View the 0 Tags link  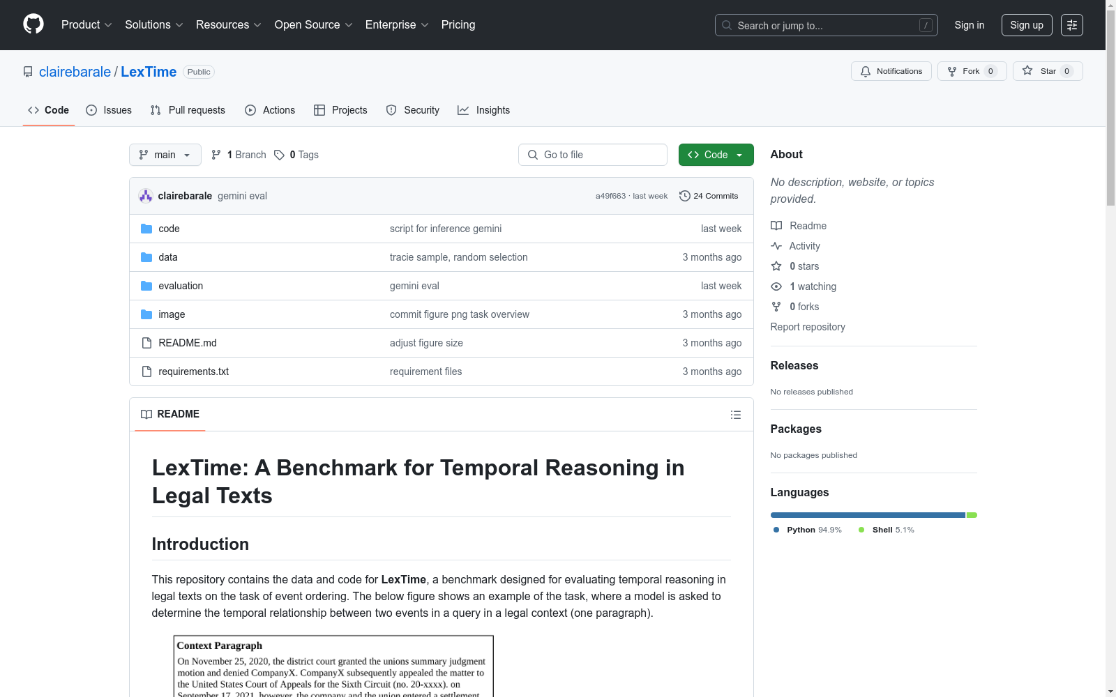[296, 155]
